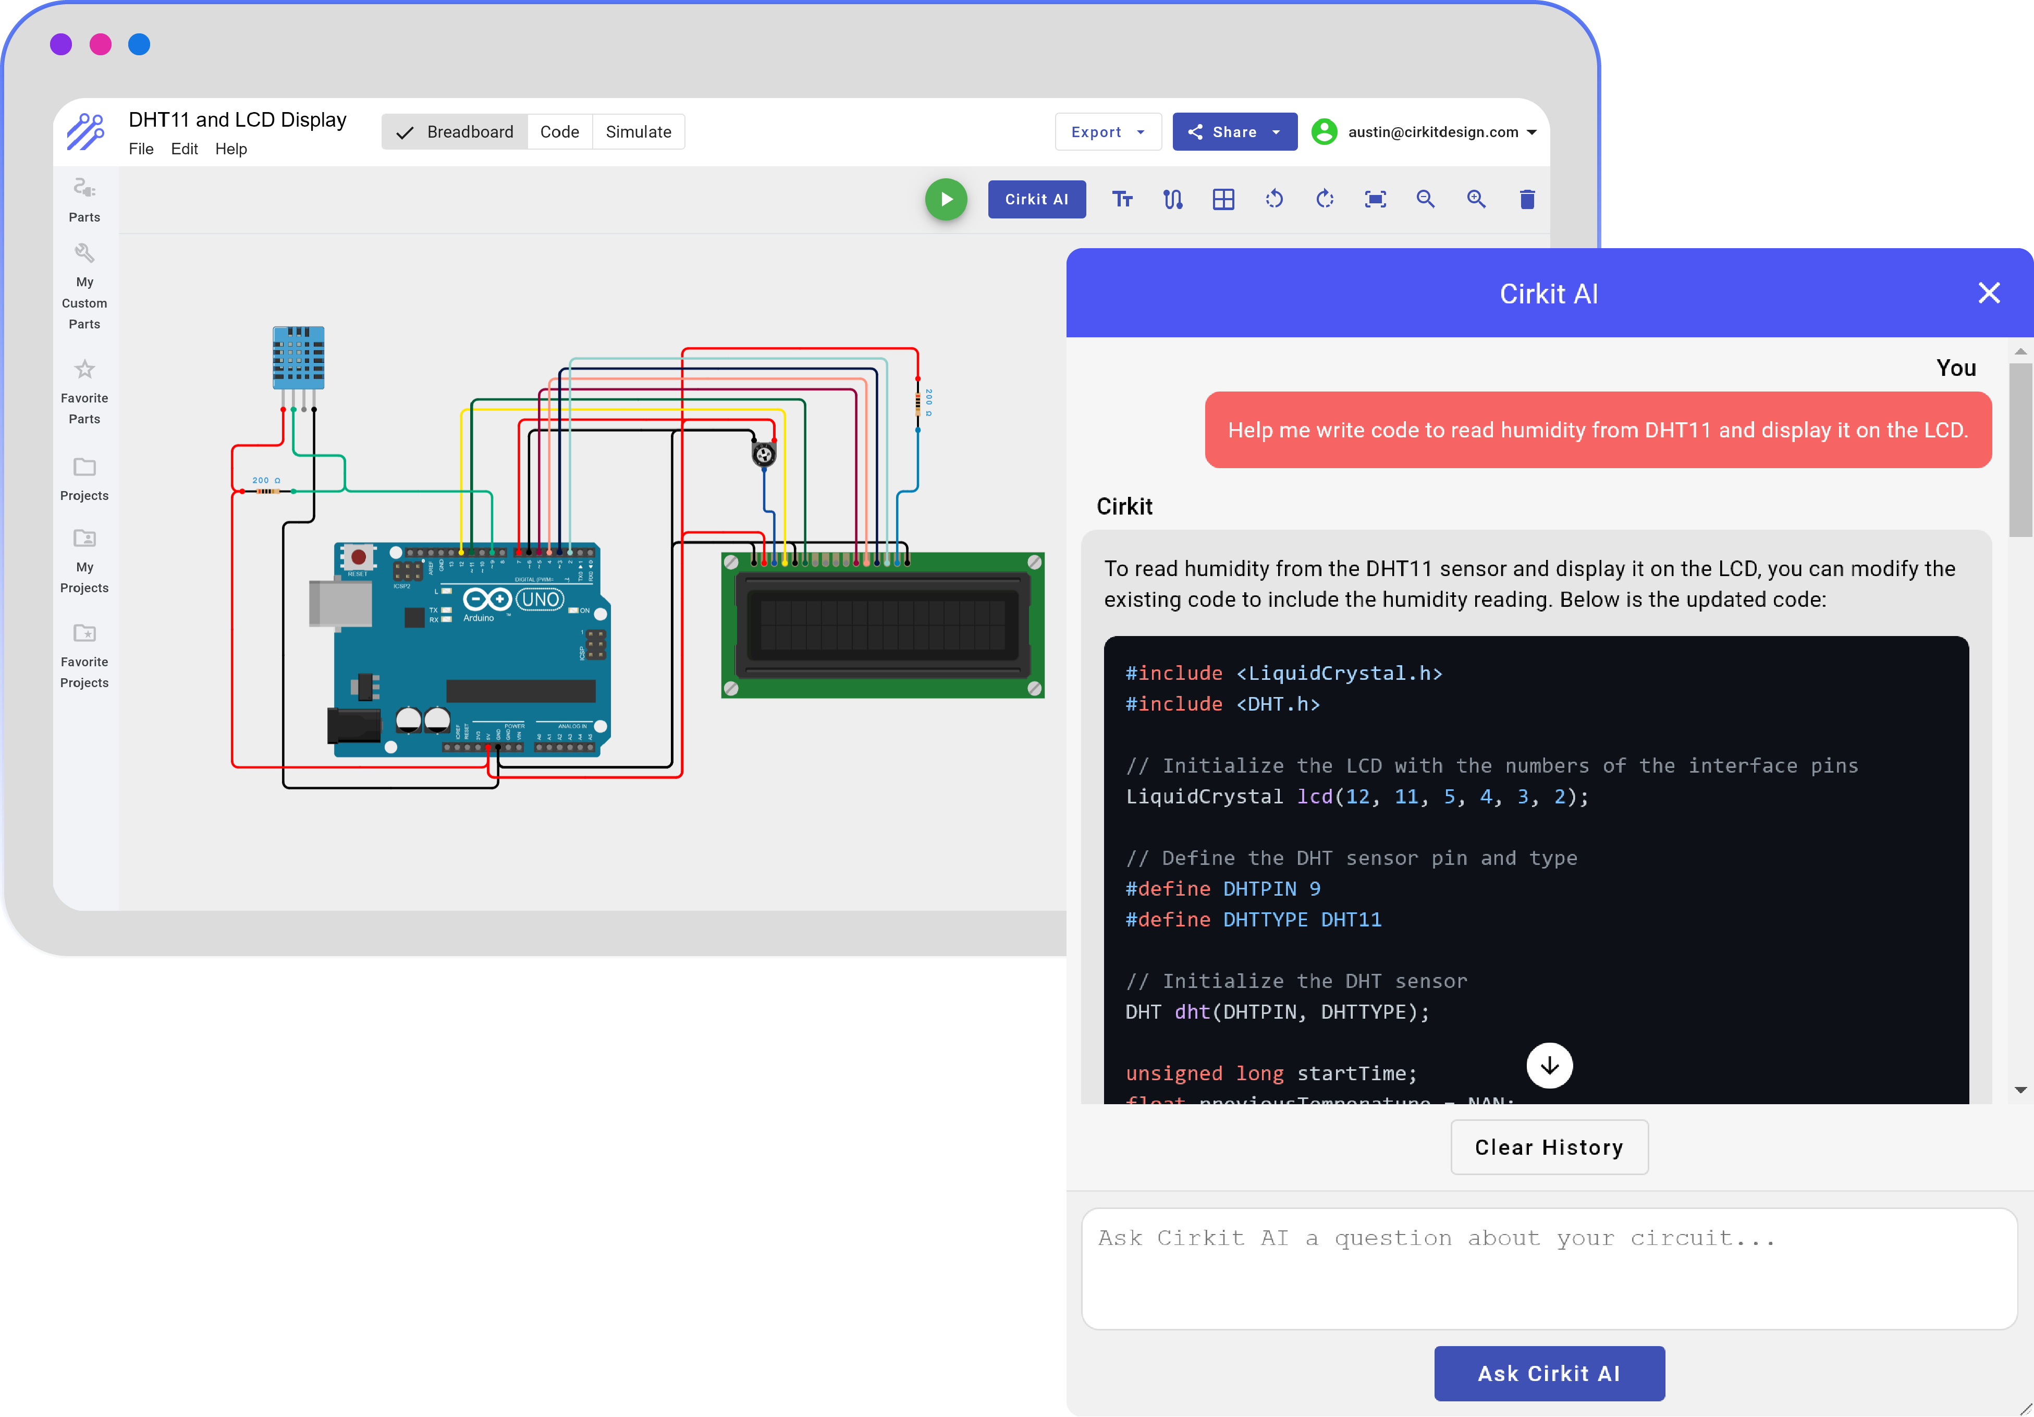The width and height of the screenshot is (2034, 1417).
Task: Click the chat scrollbar thumb
Action: [2020, 449]
